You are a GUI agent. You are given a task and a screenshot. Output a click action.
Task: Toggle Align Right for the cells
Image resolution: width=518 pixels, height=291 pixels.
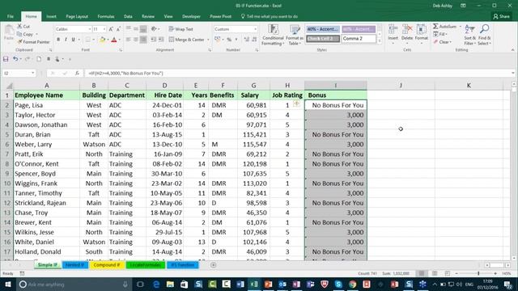click(143, 40)
